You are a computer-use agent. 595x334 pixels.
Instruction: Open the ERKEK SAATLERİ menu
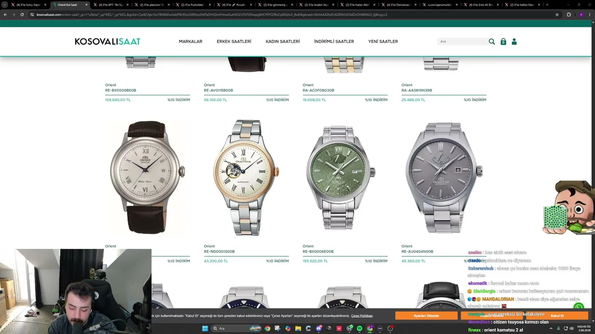[x=234, y=42]
